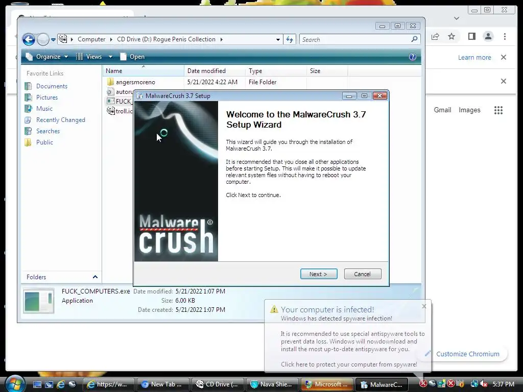Refresh the Explorer folder view

(290, 40)
